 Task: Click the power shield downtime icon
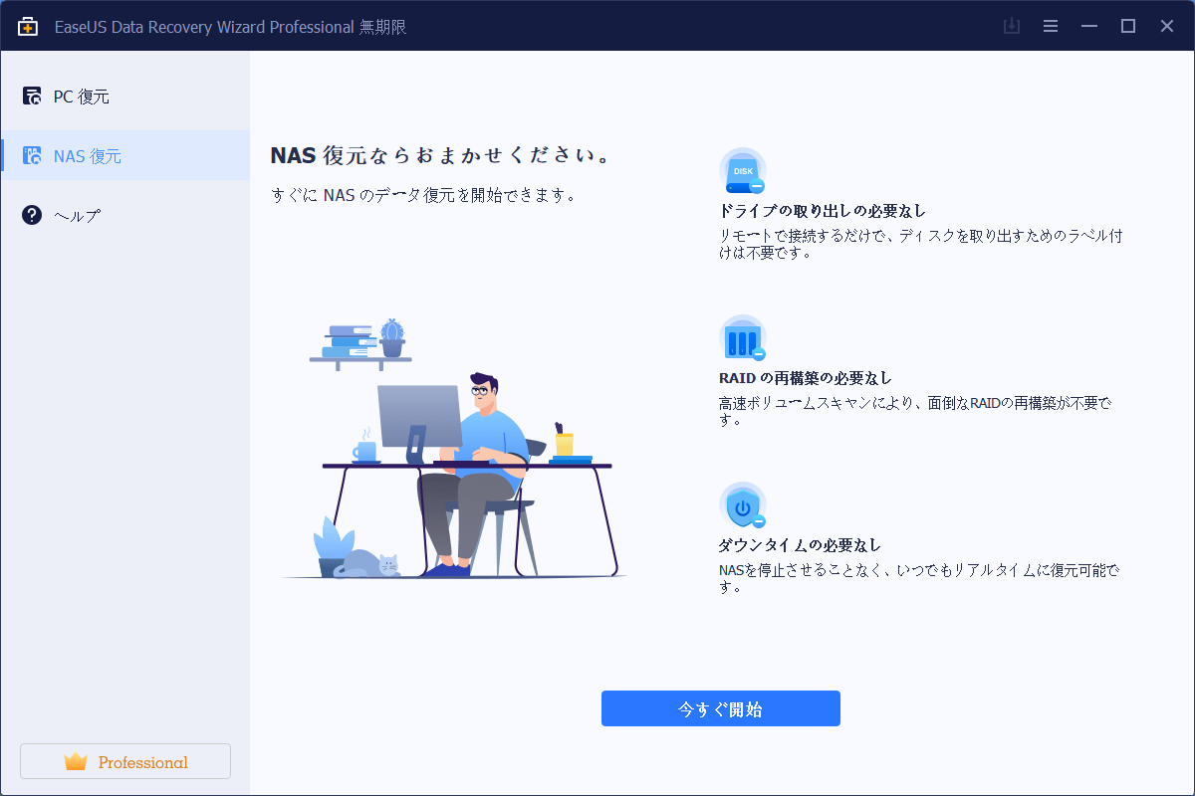[x=742, y=507]
